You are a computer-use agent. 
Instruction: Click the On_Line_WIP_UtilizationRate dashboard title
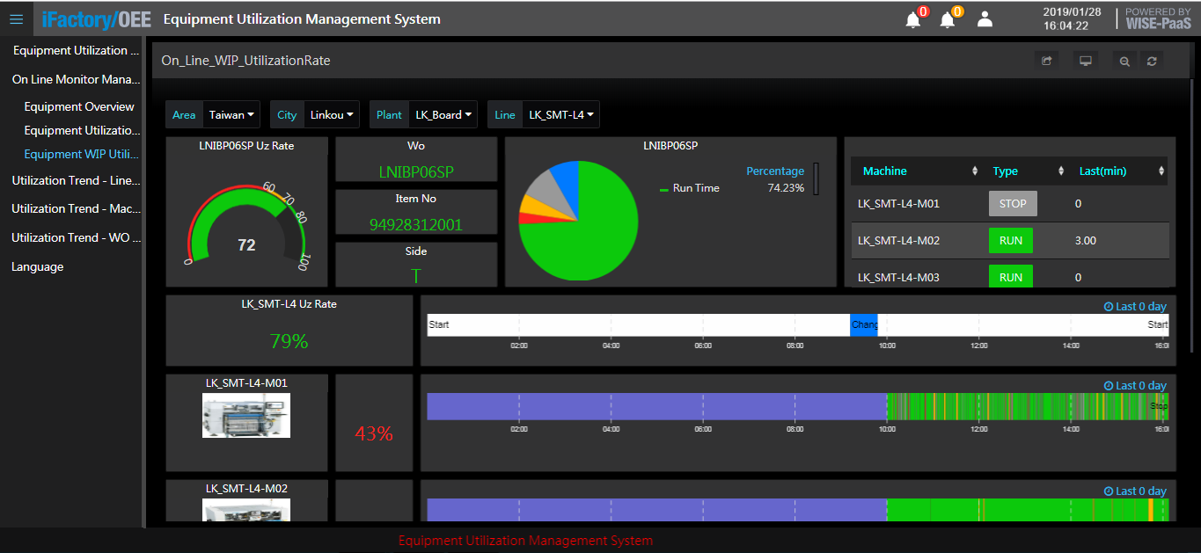(245, 61)
